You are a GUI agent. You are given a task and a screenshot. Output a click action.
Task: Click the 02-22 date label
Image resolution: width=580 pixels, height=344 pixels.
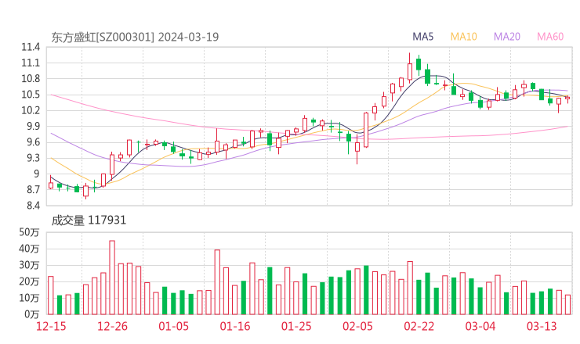tap(419, 326)
